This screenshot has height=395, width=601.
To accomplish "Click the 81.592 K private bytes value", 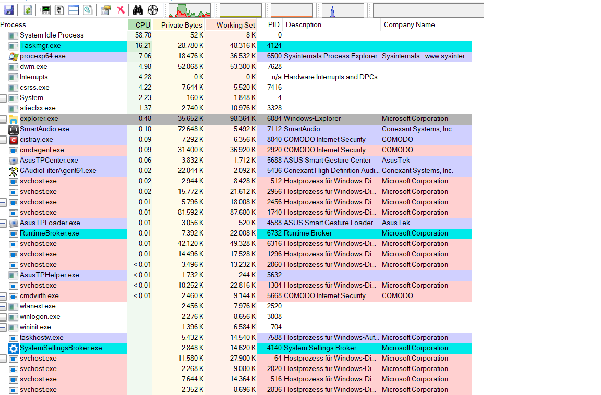I will [x=190, y=213].
